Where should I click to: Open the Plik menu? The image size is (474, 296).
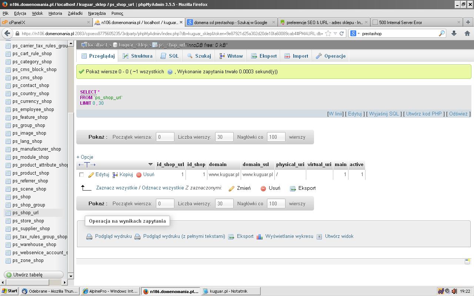pos(6,13)
